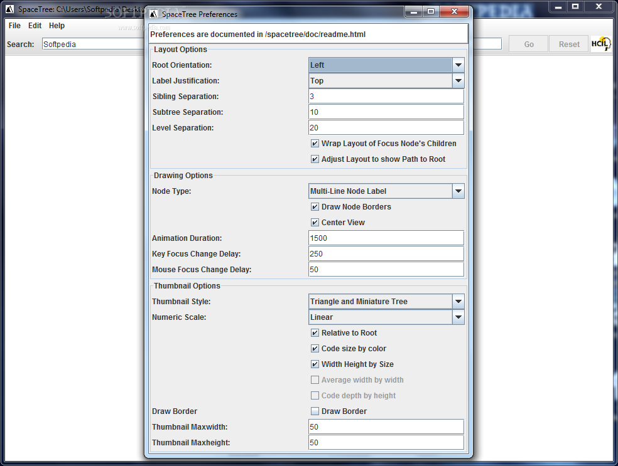Enable the thumbnail Draw Border checkbox
The width and height of the screenshot is (618, 466).
315,411
